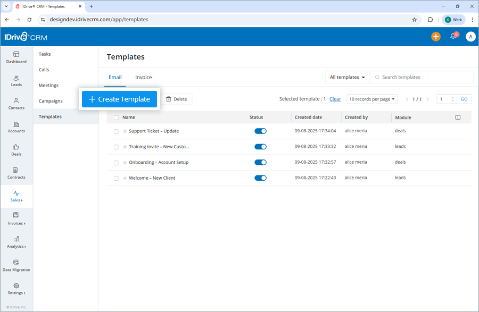Viewport: 479px width, 312px height.
Task: Open the All templates filter dropdown
Action: click(347, 77)
